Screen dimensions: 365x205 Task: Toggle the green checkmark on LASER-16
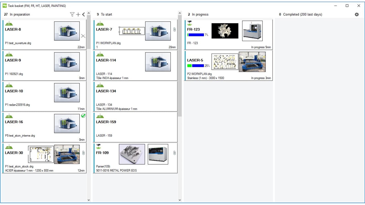(x=83, y=116)
